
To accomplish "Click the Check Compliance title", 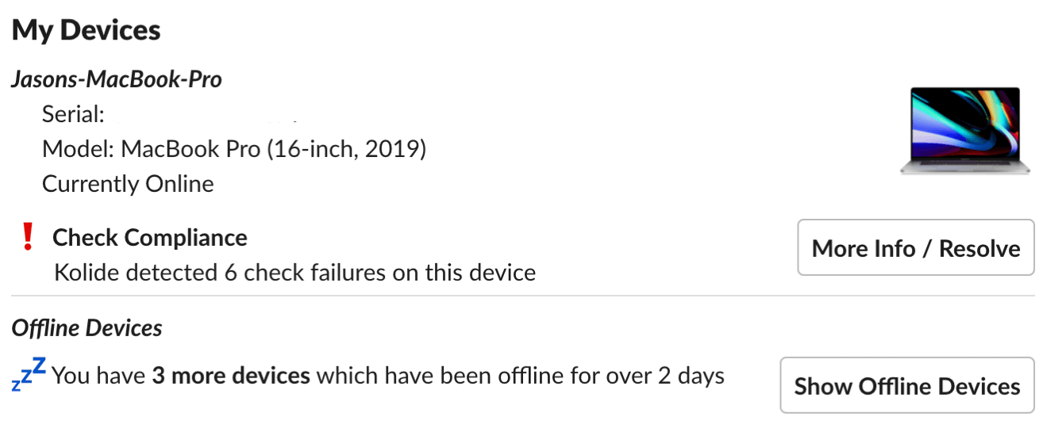I will pos(150,238).
